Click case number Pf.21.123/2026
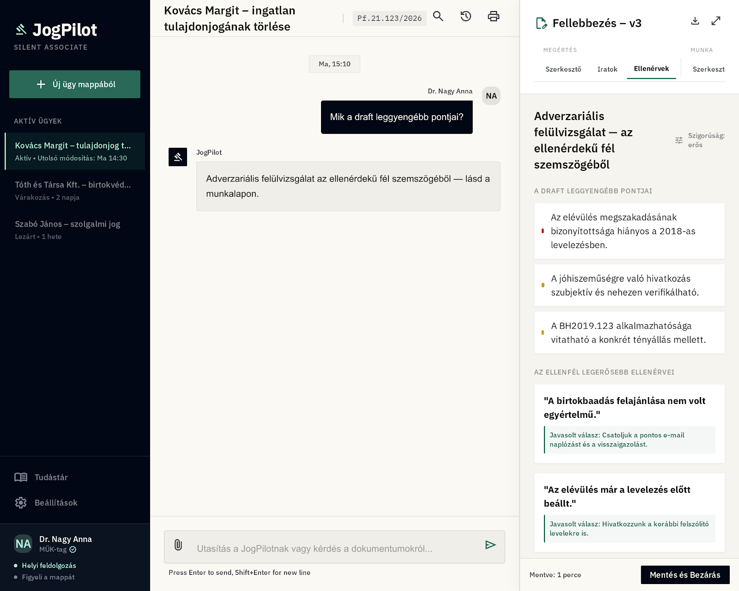 (389, 18)
